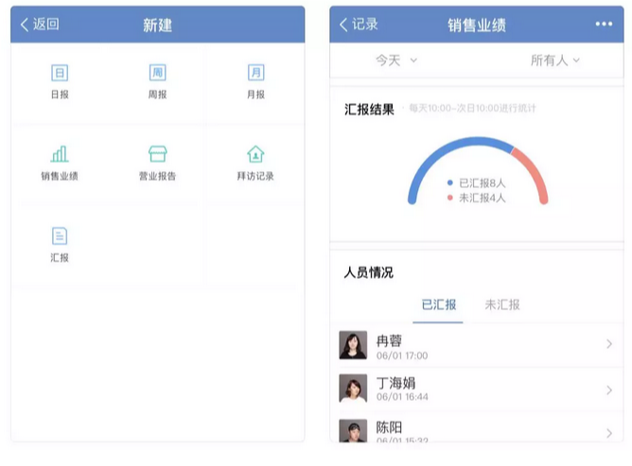Open 丁海娟's report row
The image size is (632, 466).
477,389
